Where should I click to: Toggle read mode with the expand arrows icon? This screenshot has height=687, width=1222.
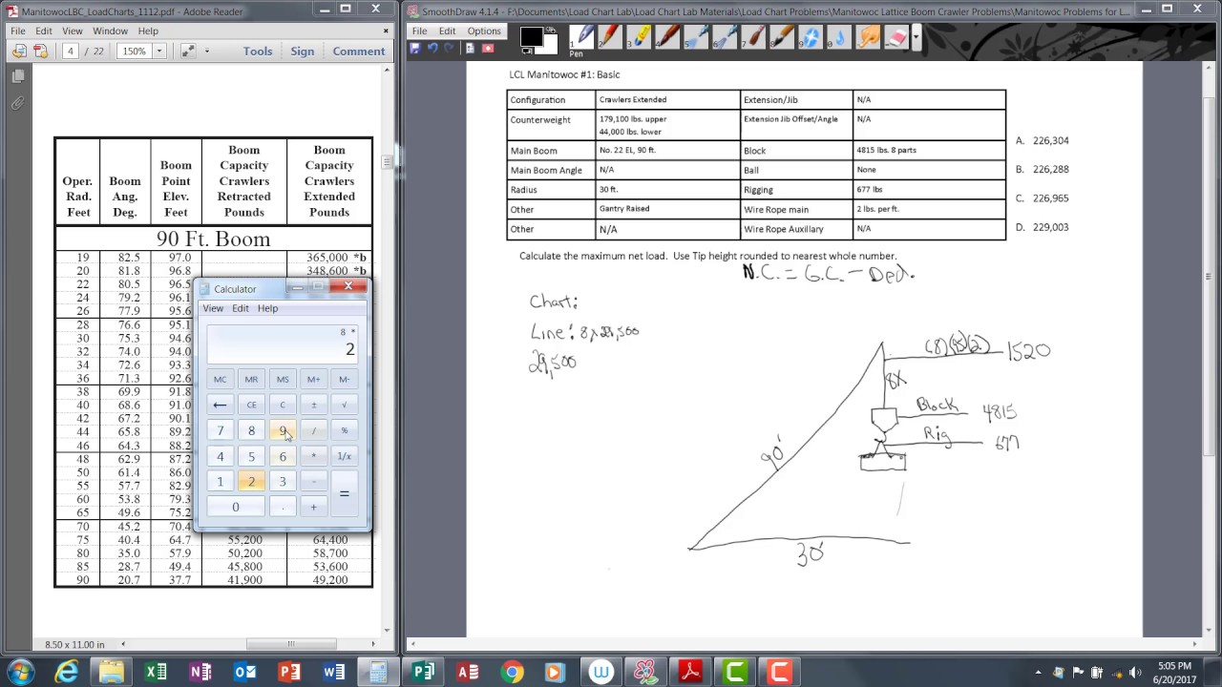(187, 52)
